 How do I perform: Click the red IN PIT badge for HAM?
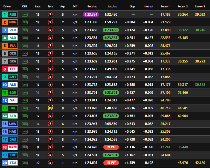(x=111, y=147)
